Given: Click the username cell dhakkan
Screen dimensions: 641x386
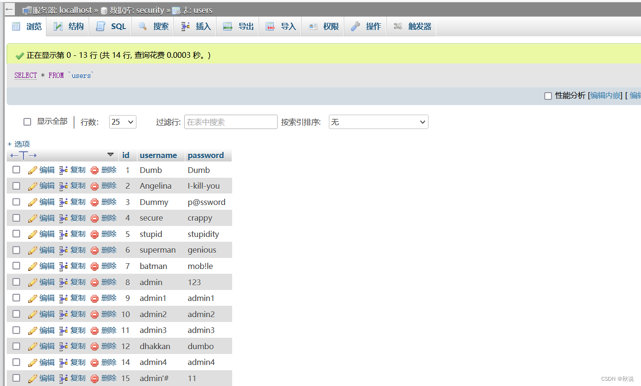Looking at the screenshot, I should (155, 346).
